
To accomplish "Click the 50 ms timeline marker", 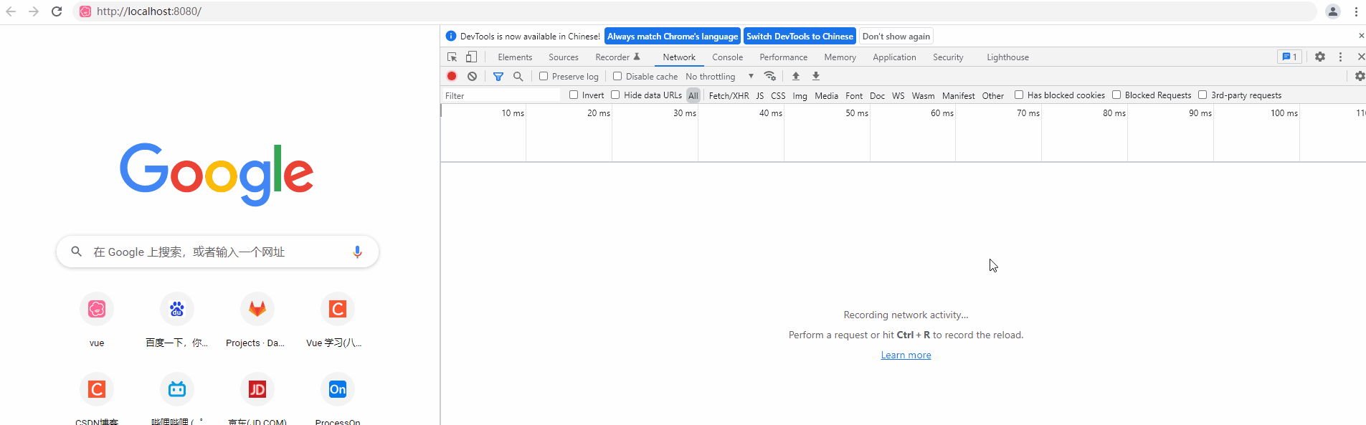I will 856,113.
